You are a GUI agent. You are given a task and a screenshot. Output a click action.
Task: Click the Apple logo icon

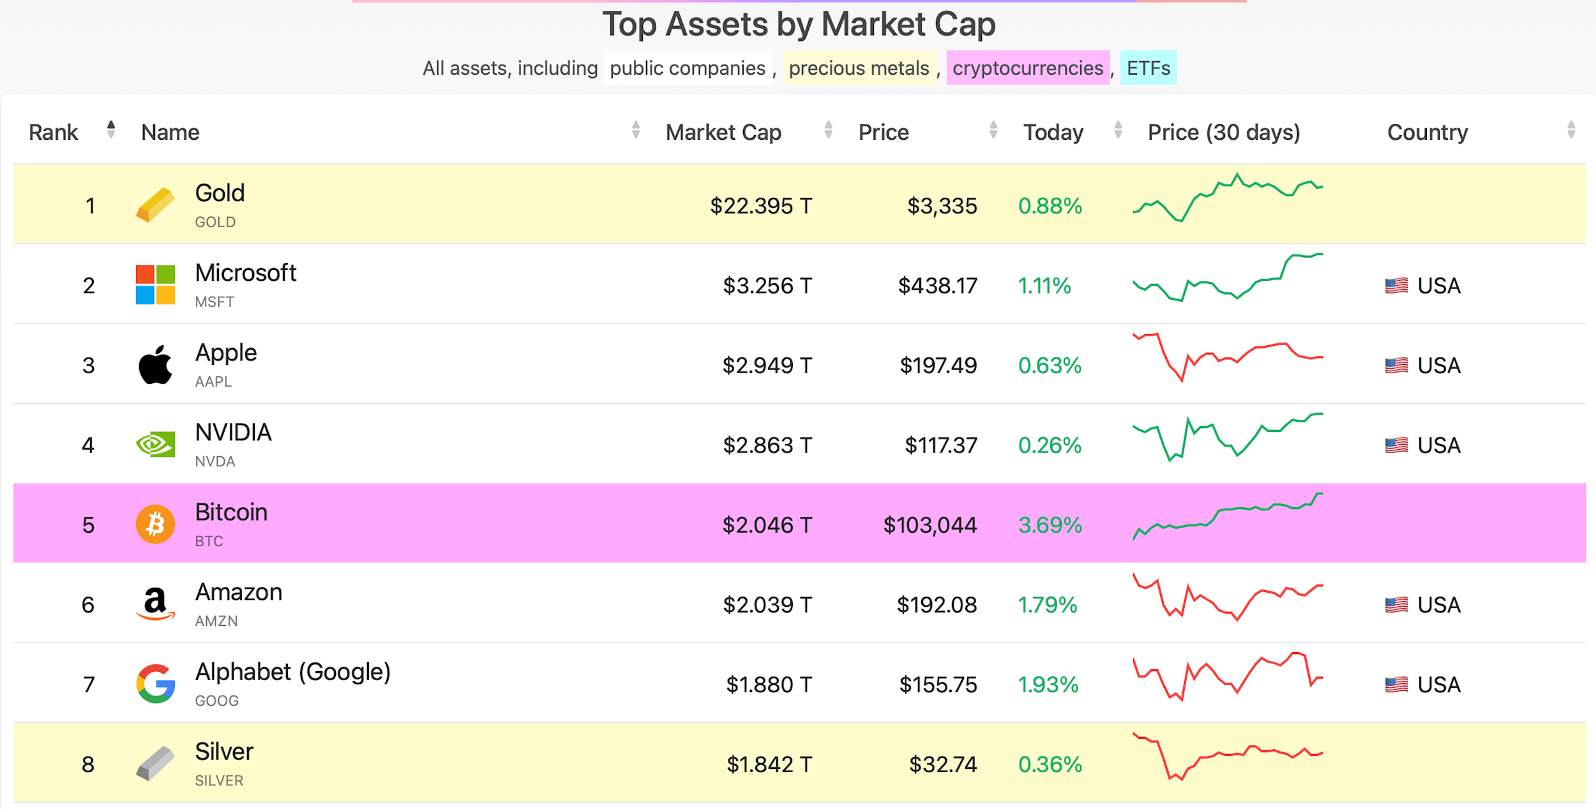click(155, 365)
